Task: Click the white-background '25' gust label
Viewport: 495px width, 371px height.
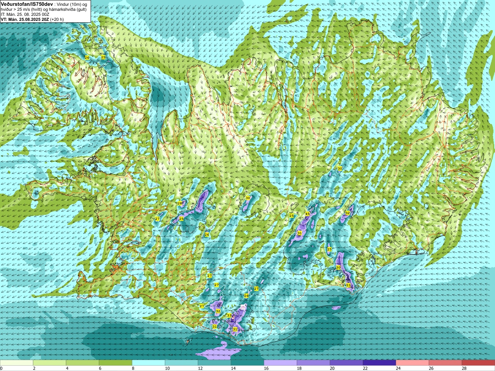Action: [243, 306]
